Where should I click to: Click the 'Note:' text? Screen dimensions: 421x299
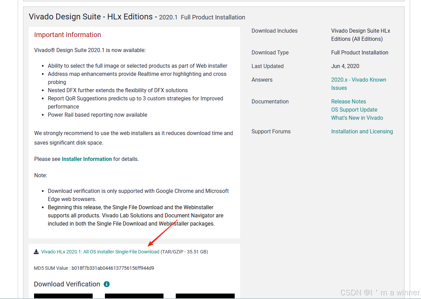[x=41, y=175]
